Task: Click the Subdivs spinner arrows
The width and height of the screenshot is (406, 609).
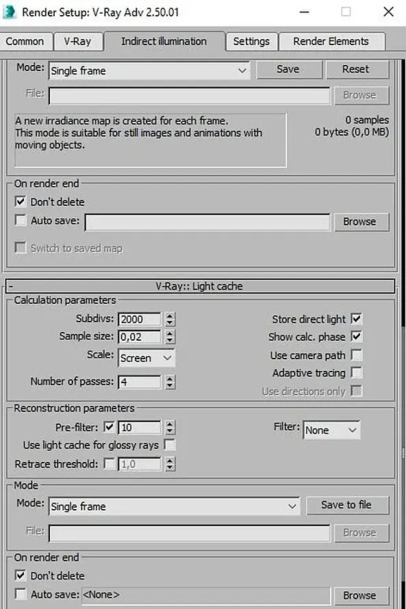Action: click(x=170, y=320)
